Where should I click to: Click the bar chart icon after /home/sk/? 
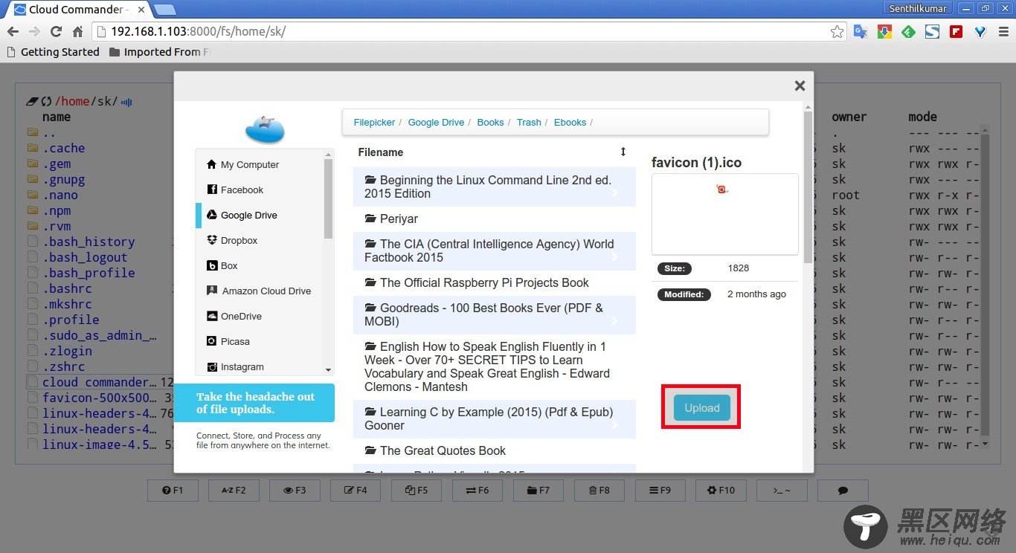click(126, 102)
